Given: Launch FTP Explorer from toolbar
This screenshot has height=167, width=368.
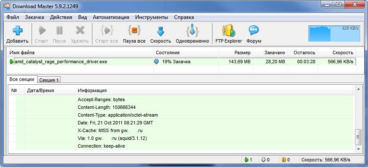Looking at the screenshot, I should (229, 31).
